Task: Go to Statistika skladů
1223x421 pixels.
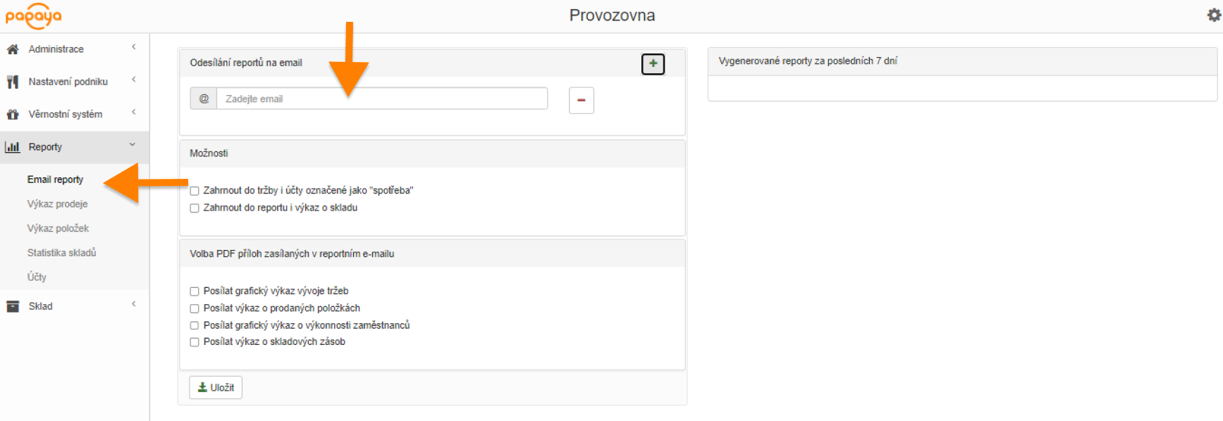Action: pyautogui.click(x=61, y=253)
